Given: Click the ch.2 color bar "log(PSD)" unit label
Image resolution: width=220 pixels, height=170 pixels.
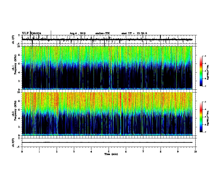Looking at the screenshot, I should (x=208, y=118).
